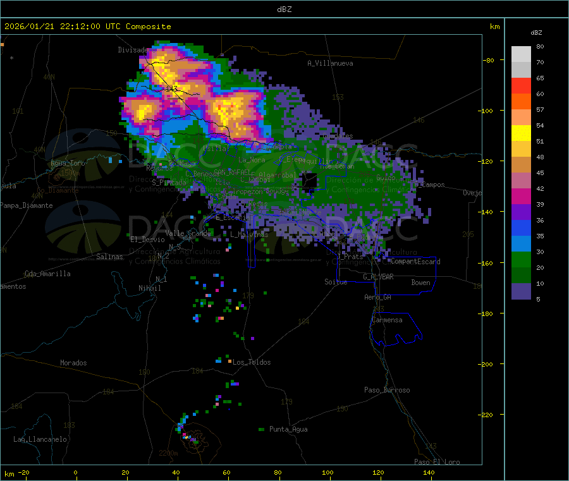The image size is (569, 481).
Task: Click the 'Valle_Grande' map label
Action: pyautogui.click(x=188, y=233)
